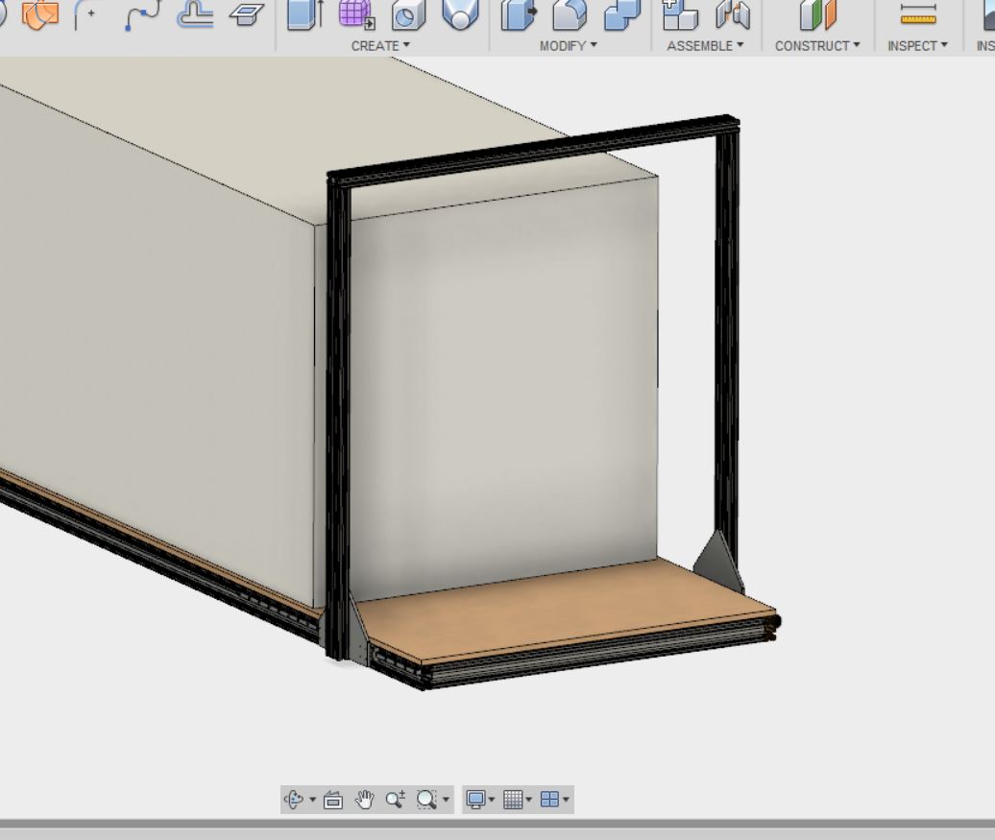Activate the Pan hand tool

(x=364, y=800)
